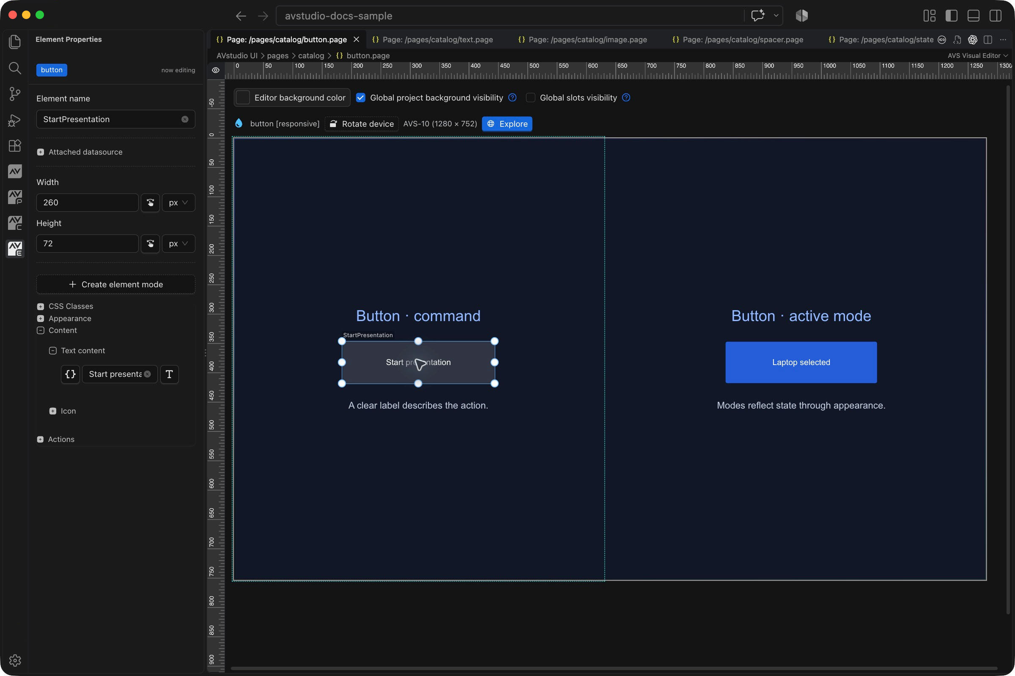The image size is (1015, 676).
Task: Open the AV Studio E element panel icon
Action: 15,249
